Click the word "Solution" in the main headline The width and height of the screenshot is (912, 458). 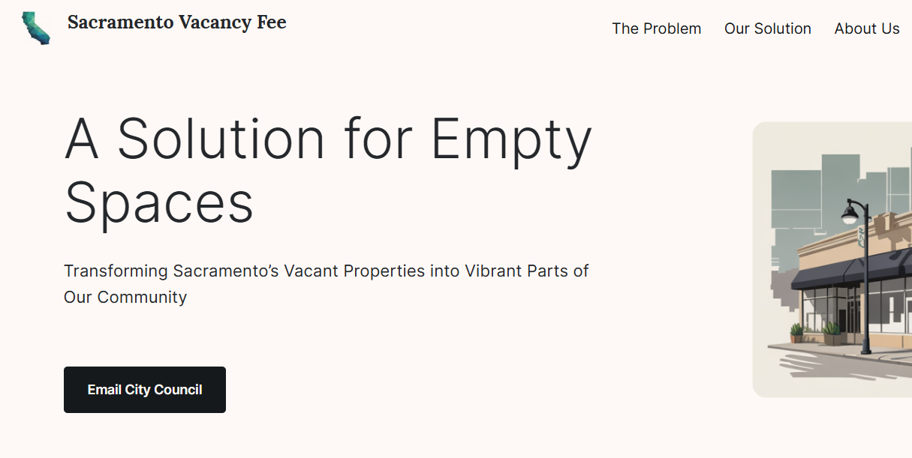coord(221,140)
